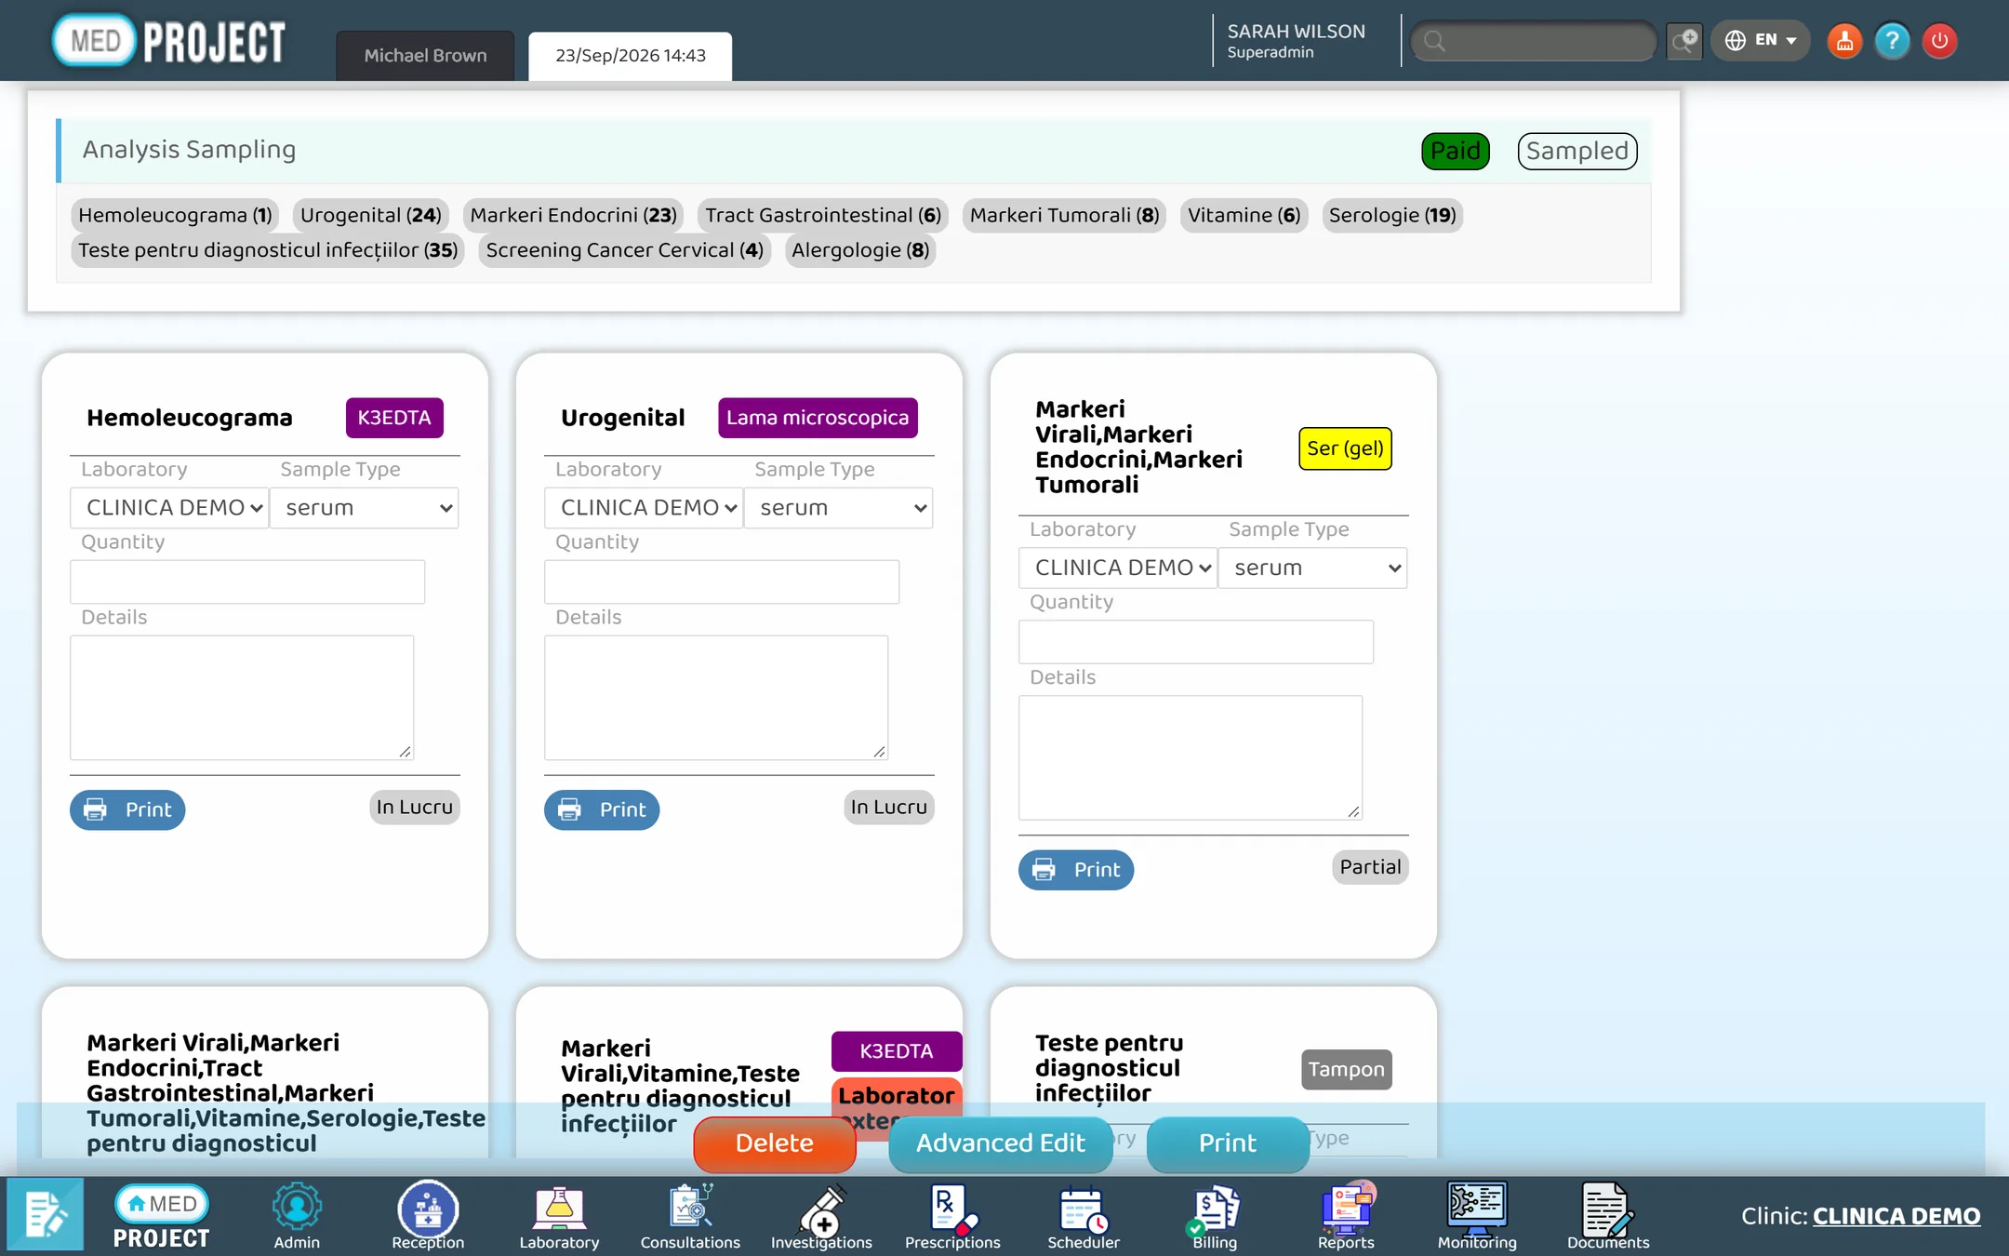
Task: Open Sample Type dropdown in Hemoleucograma card
Action: click(364, 508)
